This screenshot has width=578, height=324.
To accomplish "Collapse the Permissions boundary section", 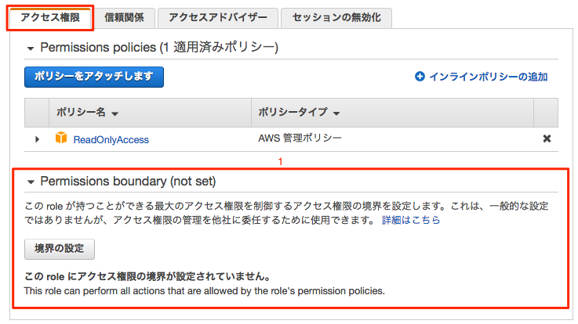I will (31, 182).
